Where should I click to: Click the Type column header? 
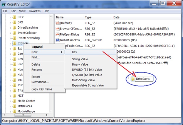tap(98, 17)
